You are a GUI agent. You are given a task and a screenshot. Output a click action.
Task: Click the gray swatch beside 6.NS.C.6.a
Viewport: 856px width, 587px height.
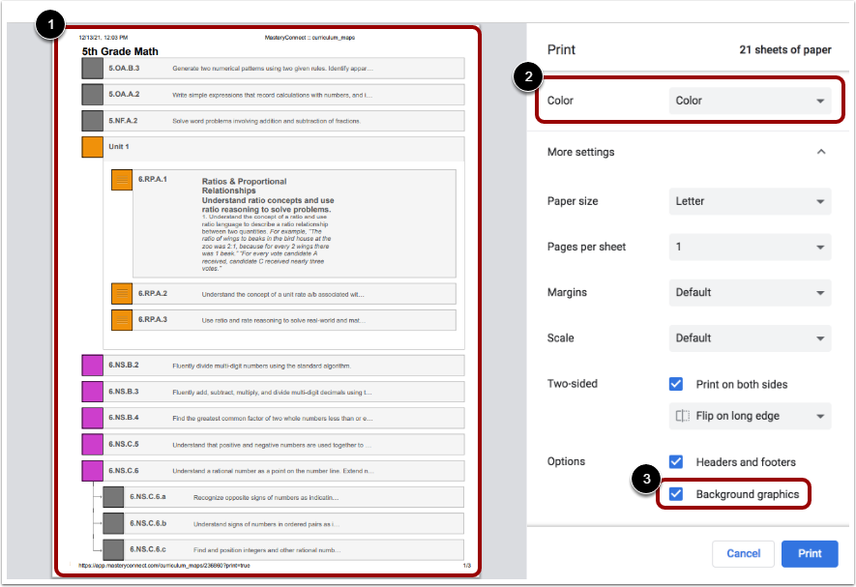[x=113, y=497]
